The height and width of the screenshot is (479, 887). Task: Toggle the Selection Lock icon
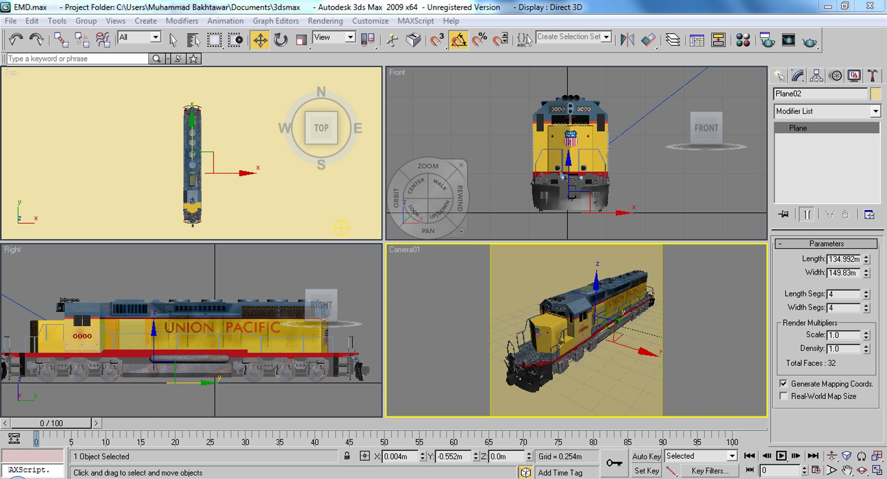click(x=347, y=456)
